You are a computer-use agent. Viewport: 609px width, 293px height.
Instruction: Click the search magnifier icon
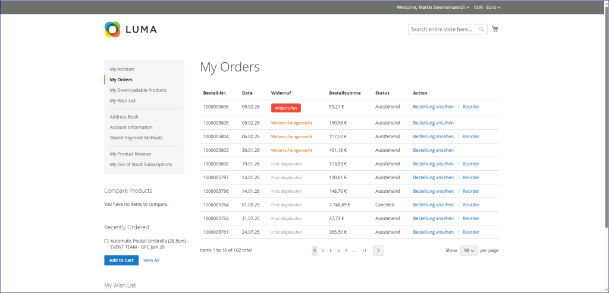click(x=482, y=29)
